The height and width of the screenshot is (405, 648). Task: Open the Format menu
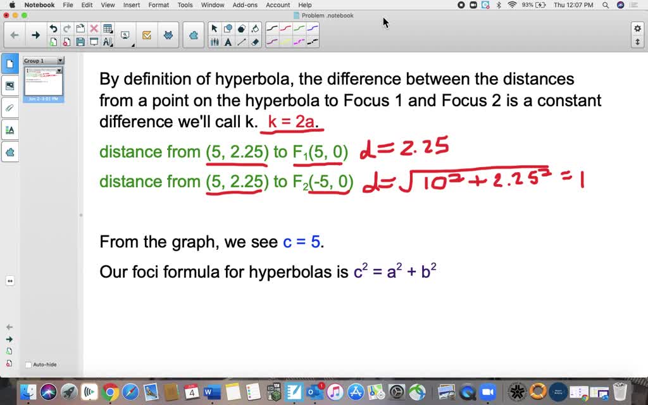pyautogui.click(x=158, y=5)
